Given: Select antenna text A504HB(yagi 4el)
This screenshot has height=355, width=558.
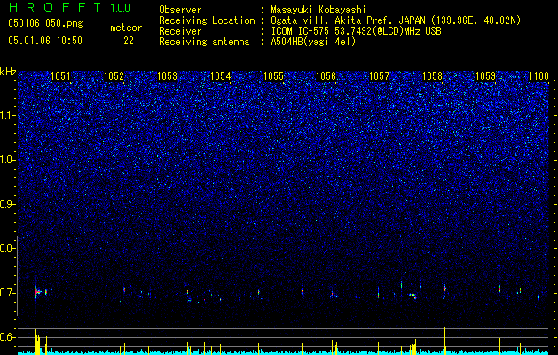Looking at the screenshot, I should click(313, 42).
